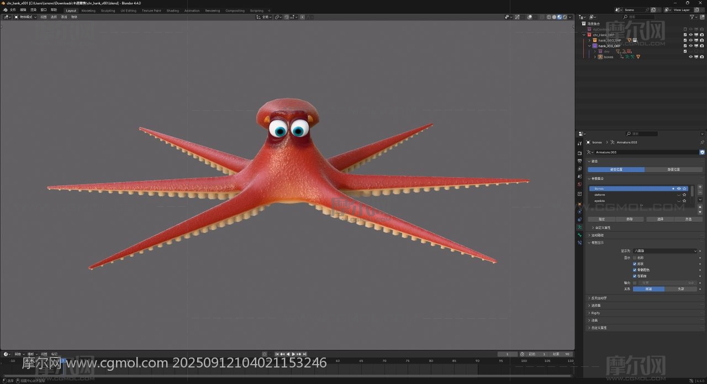Click the new scene copy icon

[653, 10]
